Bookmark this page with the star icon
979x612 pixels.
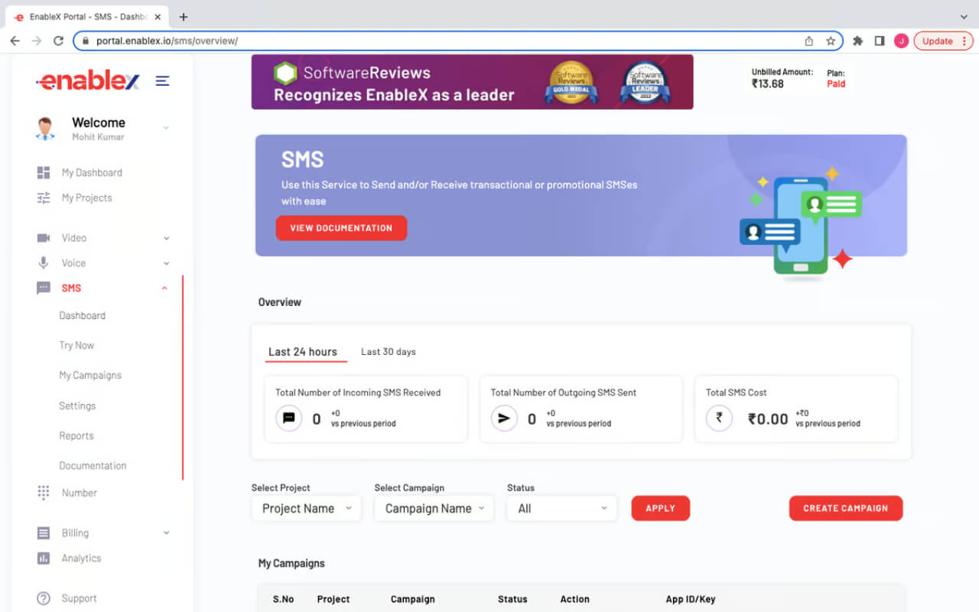click(831, 41)
